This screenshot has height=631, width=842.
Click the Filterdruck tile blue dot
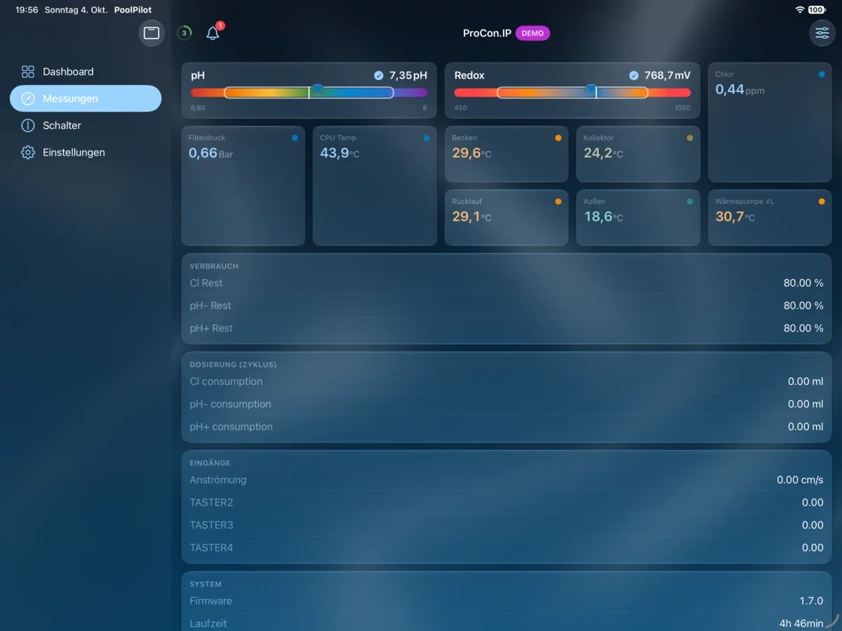tap(295, 138)
